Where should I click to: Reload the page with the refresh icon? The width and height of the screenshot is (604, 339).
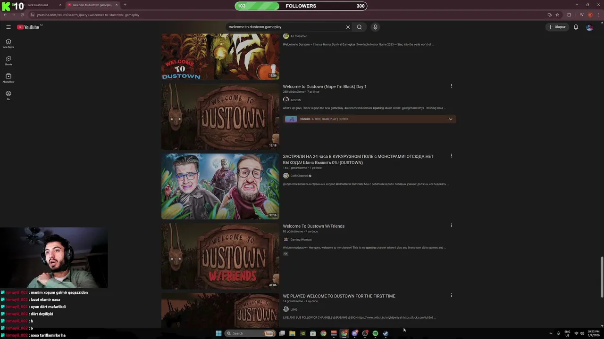point(22,15)
